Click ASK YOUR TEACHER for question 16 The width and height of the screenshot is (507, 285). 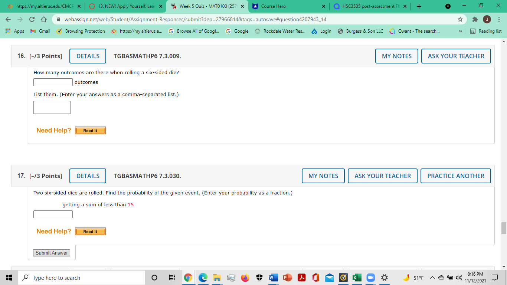coord(456,56)
